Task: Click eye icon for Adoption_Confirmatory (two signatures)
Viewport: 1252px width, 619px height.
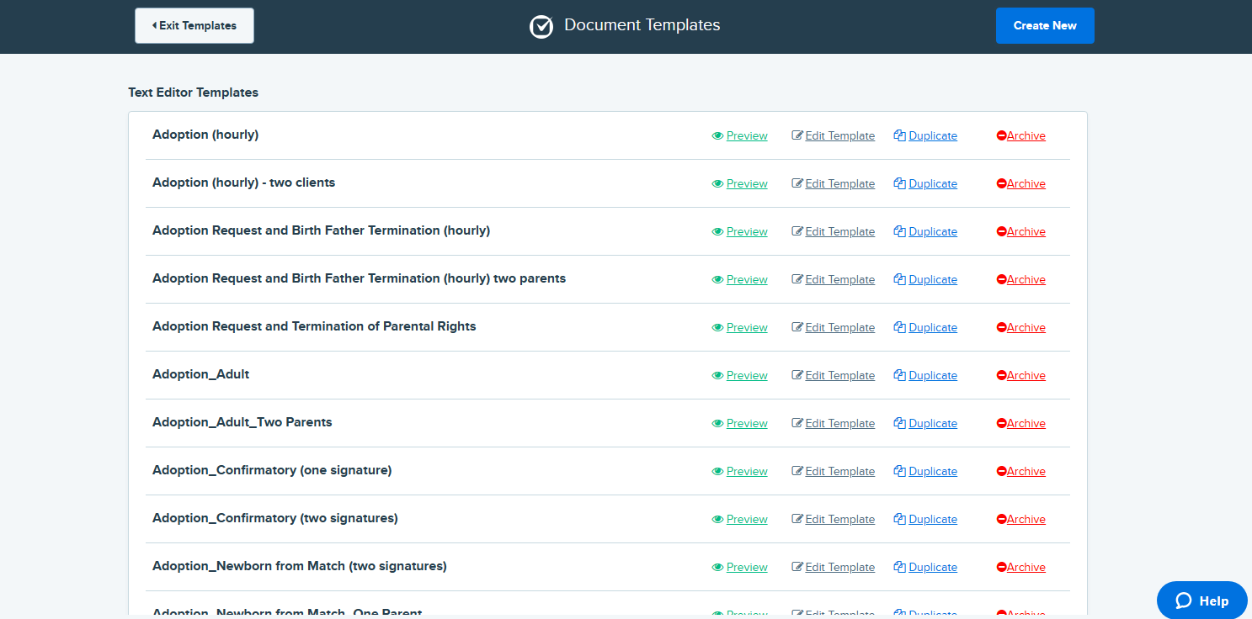Action: pos(717,519)
